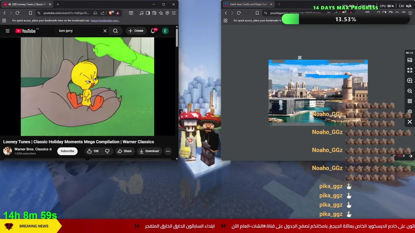Zoom in on the puzzle
Screen dimensions: 415x233
410,81
